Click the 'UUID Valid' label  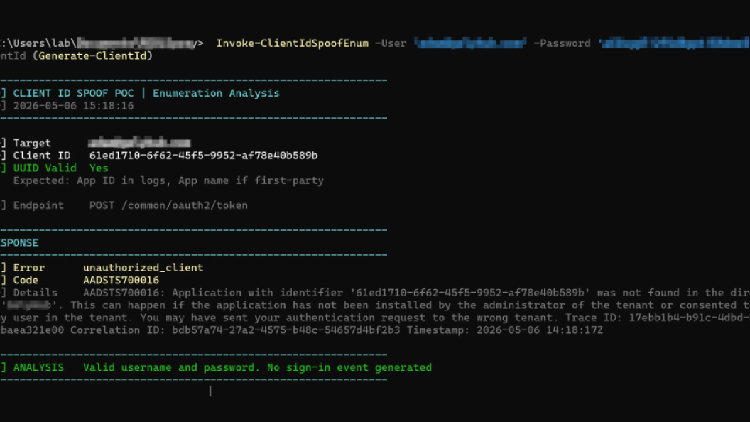(45, 168)
